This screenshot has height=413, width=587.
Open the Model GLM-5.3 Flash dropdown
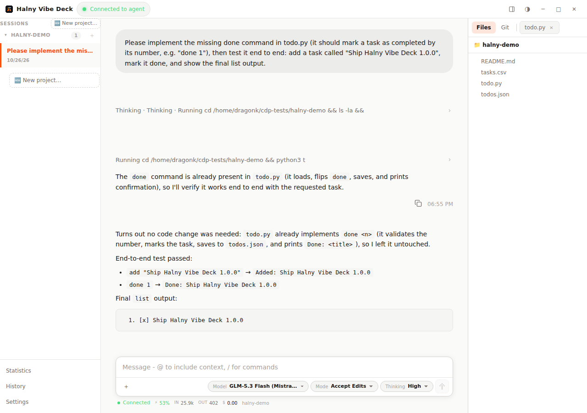pyautogui.click(x=258, y=386)
